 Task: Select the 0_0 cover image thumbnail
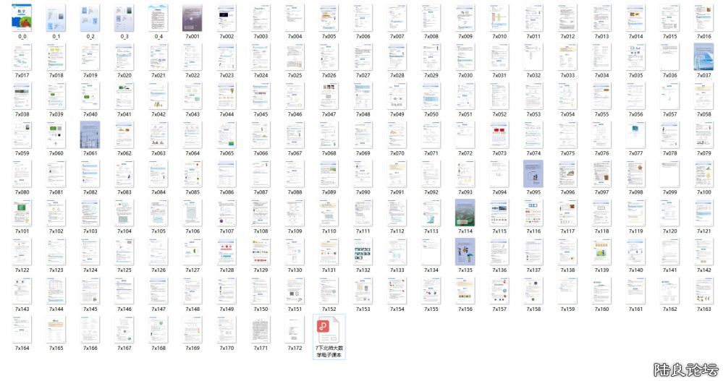tap(22, 17)
